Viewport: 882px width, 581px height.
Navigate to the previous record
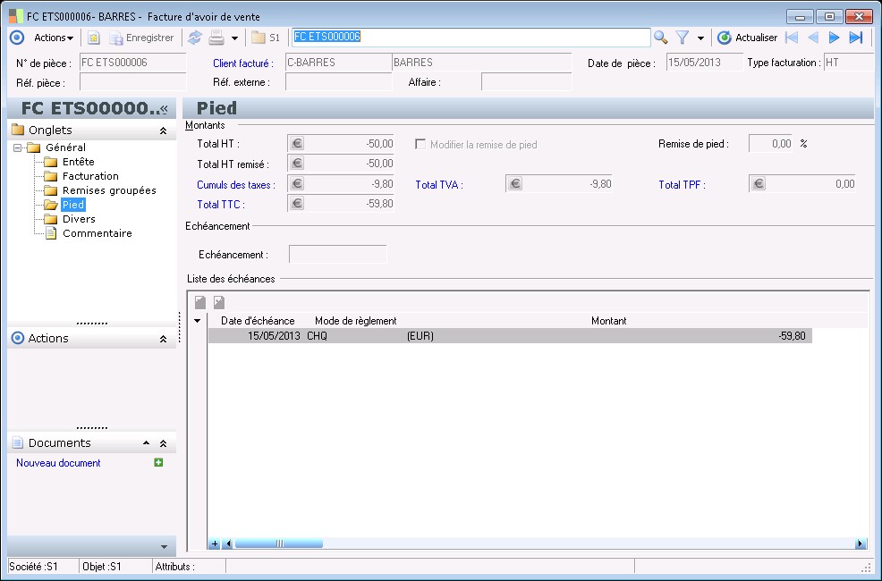click(813, 38)
